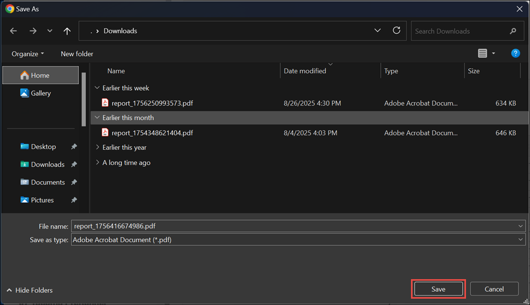Click the magnifier in the search box

point(513,31)
